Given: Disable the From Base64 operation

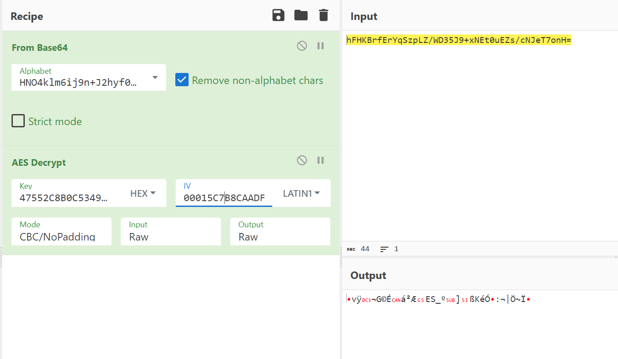Looking at the screenshot, I should [302, 46].
